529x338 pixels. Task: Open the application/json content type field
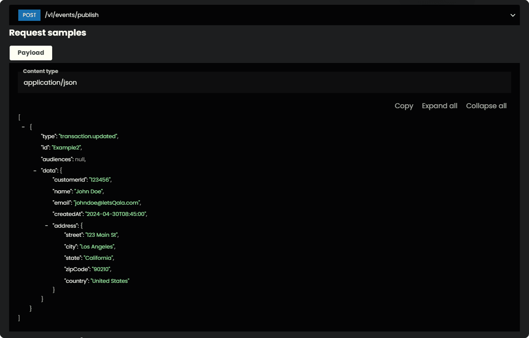[264, 82]
